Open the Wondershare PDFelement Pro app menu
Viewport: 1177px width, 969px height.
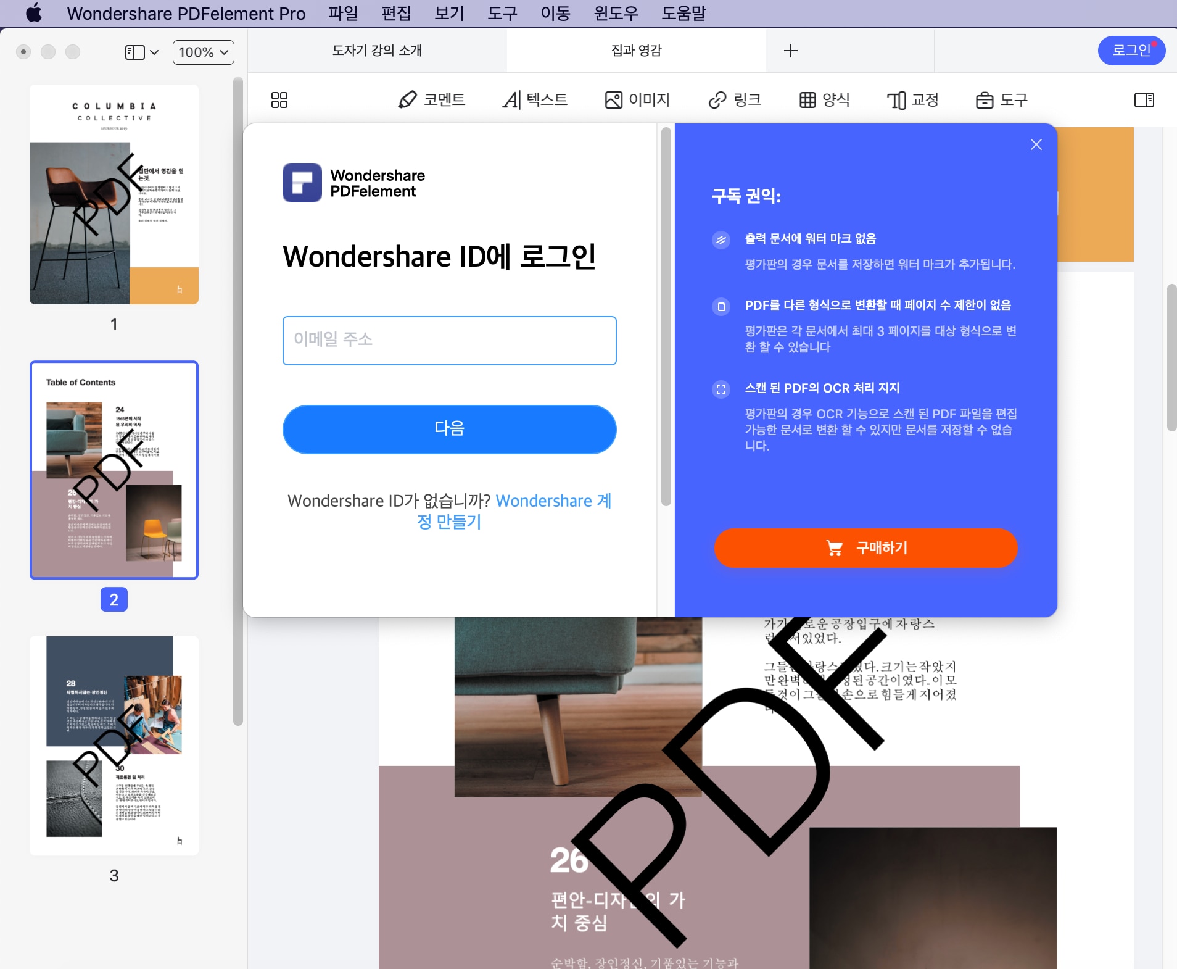click(x=186, y=13)
